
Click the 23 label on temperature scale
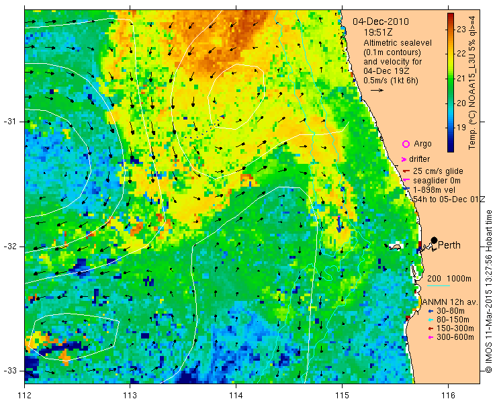(x=461, y=30)
